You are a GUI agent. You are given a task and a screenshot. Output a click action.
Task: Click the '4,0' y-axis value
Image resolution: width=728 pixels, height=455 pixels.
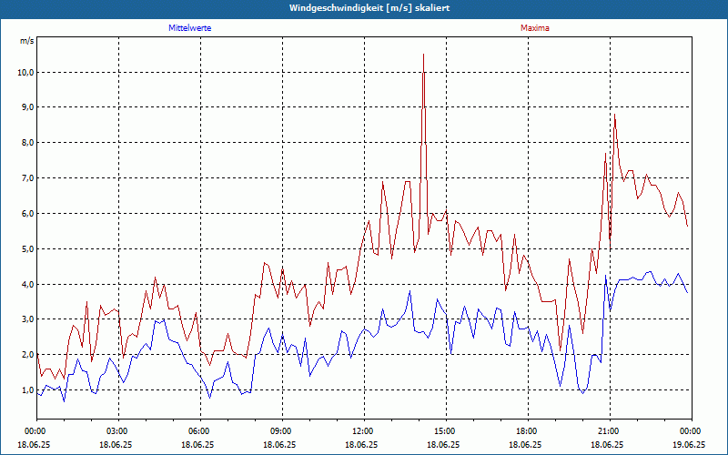pos(28,284)
